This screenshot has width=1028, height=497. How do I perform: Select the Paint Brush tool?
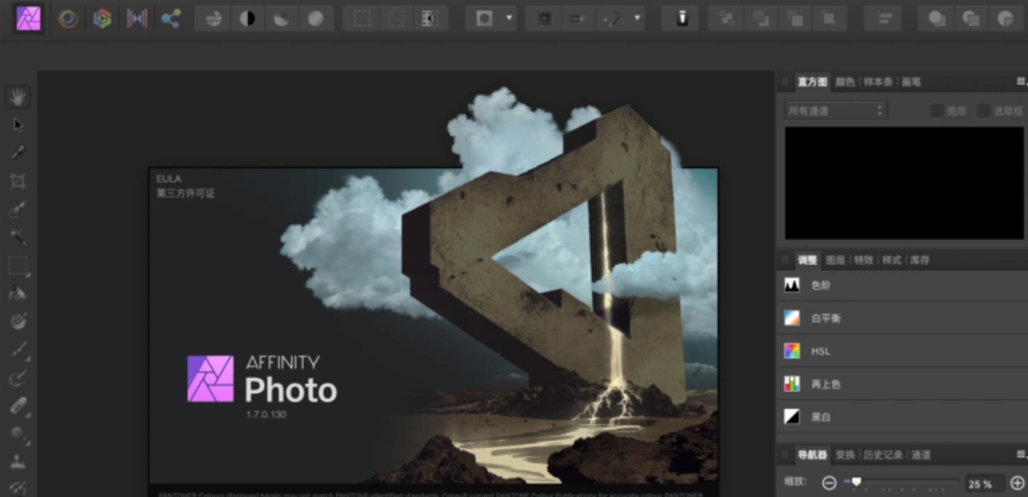[x=18, y=350]
